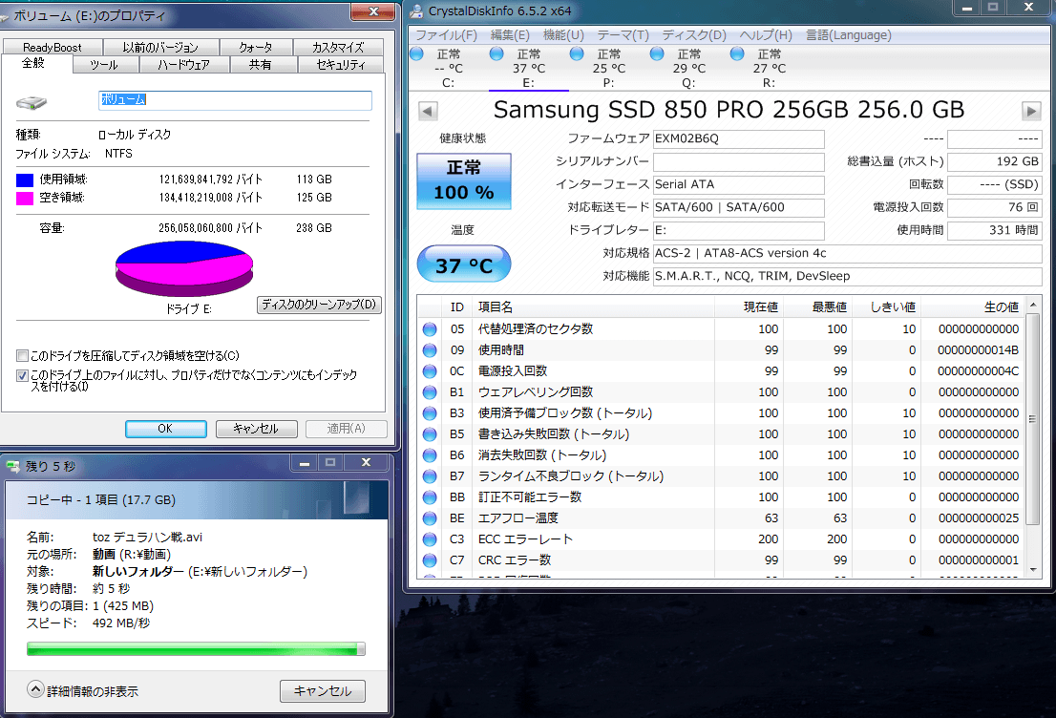Image resolution: width=1056 pixels, height=718 pixels.
Task: Click the green copy progress bar
Action: tap(196, 648)
